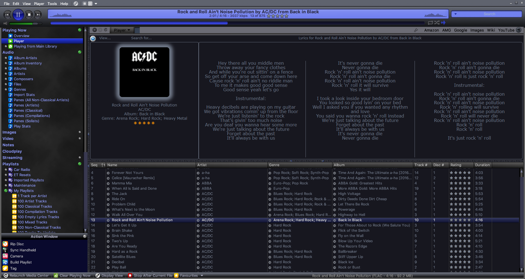
Task: Click the Display View icon
Action: tap(98, 275)
